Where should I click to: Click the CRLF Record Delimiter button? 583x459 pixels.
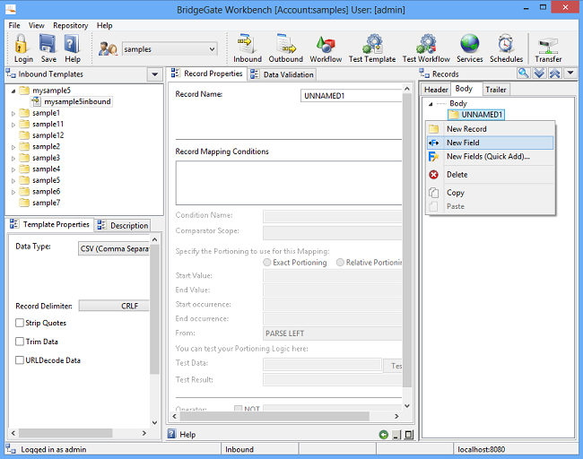[x=114, y=306]
